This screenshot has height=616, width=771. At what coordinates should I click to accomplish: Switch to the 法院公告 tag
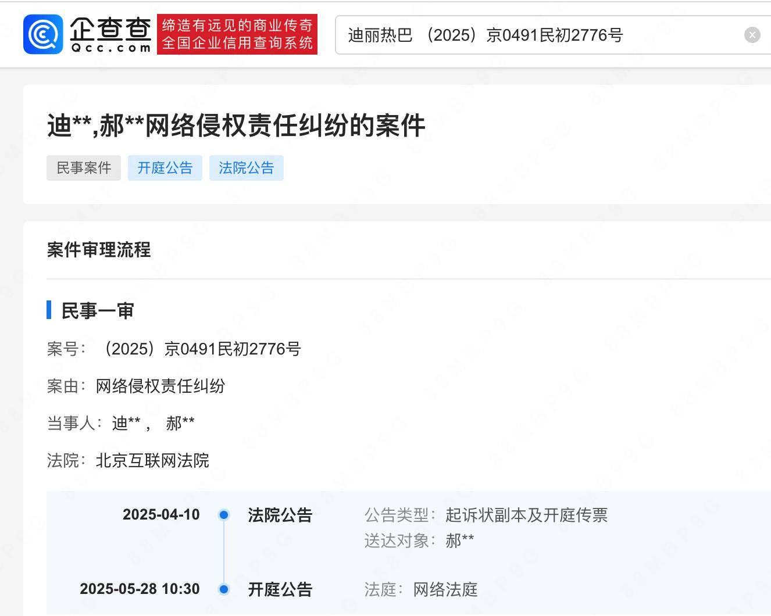[247, 168]
